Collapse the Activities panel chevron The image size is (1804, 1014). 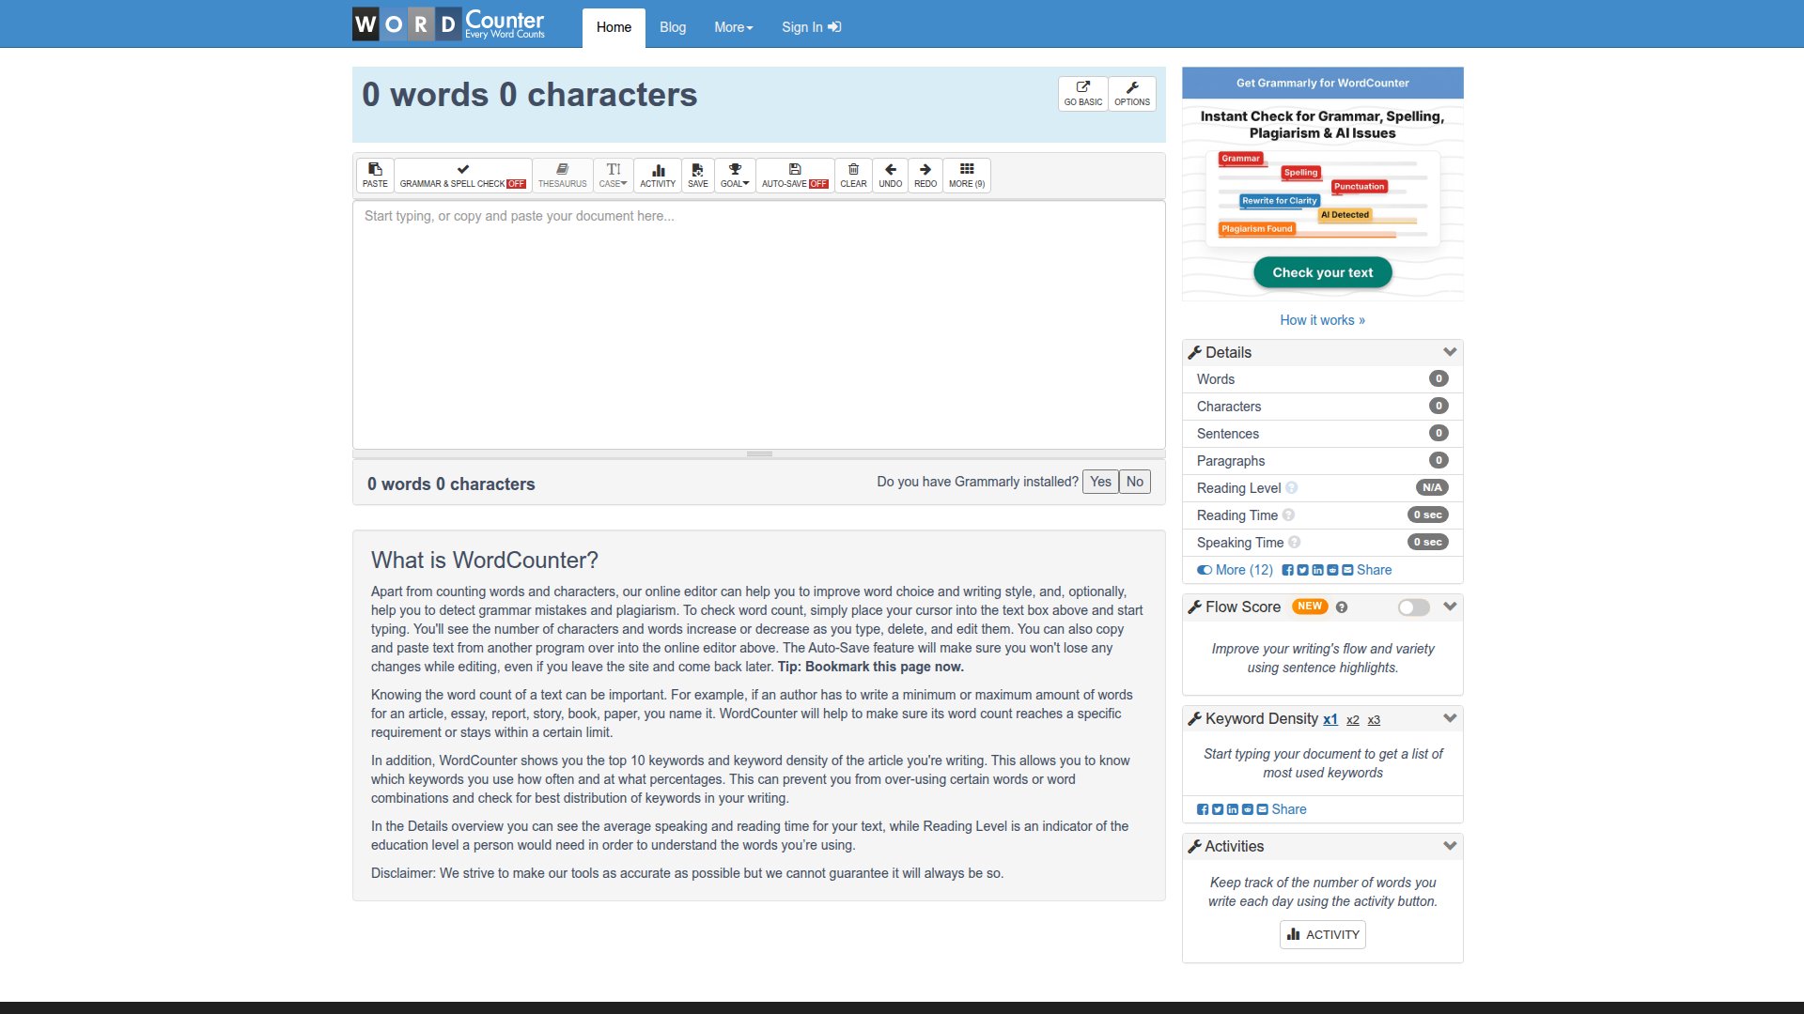[1450, 847]
